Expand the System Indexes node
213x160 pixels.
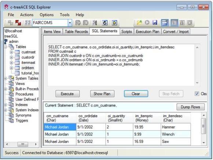(5, 110)
